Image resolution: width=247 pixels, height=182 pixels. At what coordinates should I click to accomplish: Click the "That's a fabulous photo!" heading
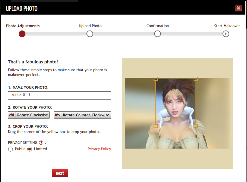pos(33,62)
